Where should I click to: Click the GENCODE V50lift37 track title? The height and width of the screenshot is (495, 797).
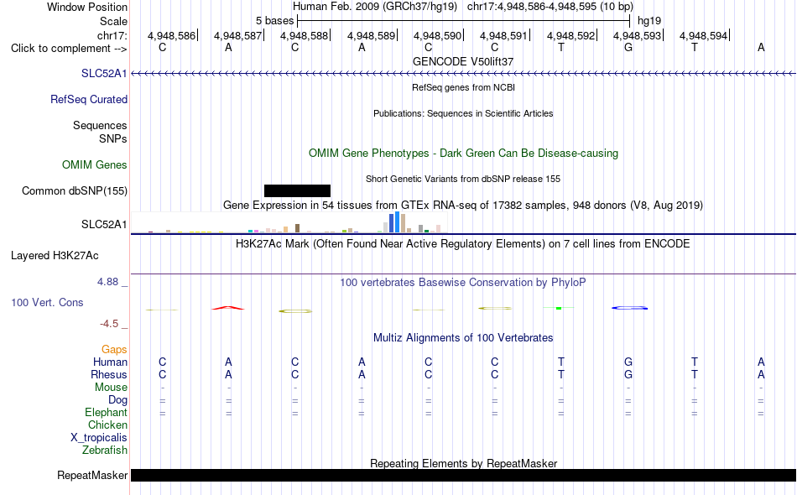click(x=463, y=61)
